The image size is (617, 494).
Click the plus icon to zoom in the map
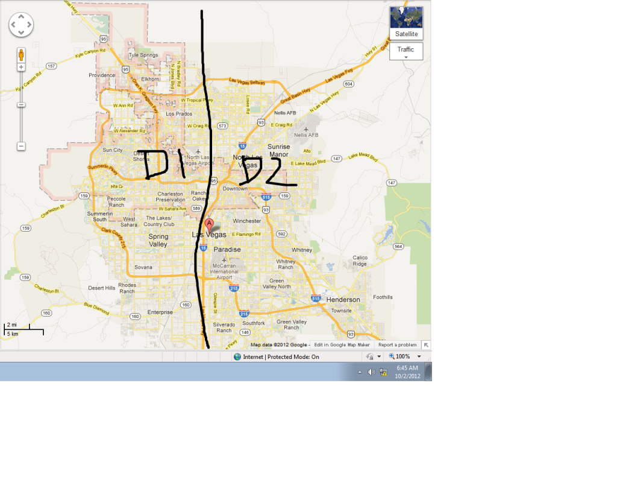point(21,67)
